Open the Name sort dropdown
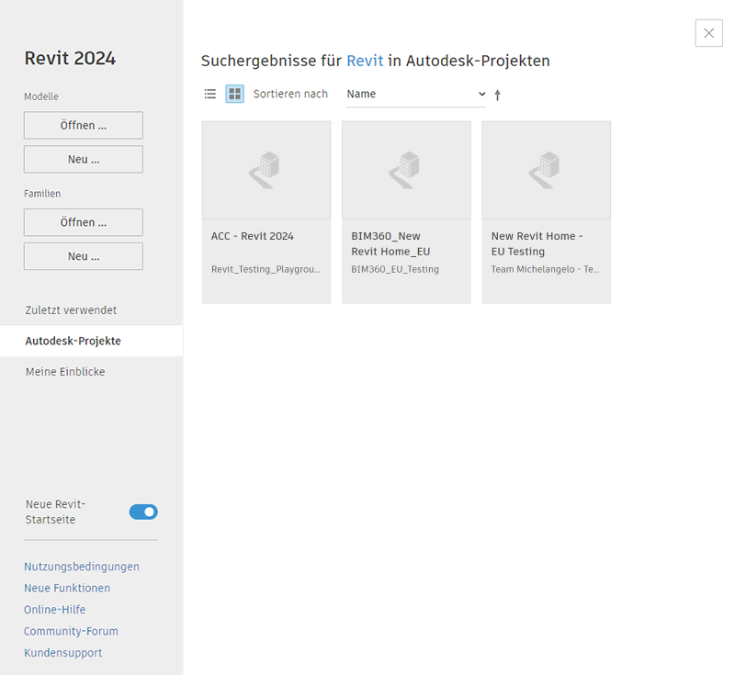This screenshot has height=675, width=735. (x=416, y=95)
